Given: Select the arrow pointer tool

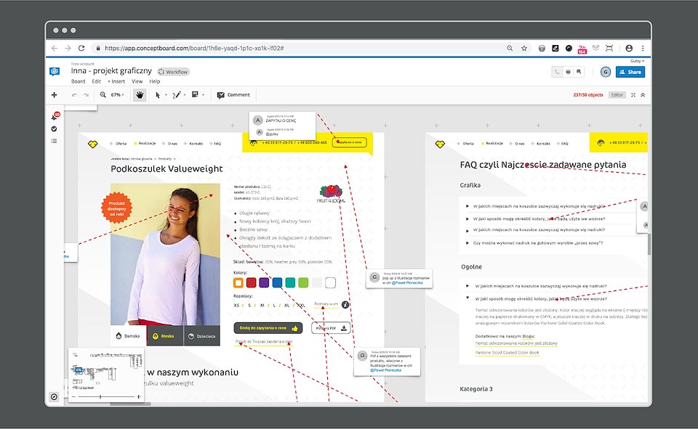Looking at the screenshot, I should click(158, 94).
